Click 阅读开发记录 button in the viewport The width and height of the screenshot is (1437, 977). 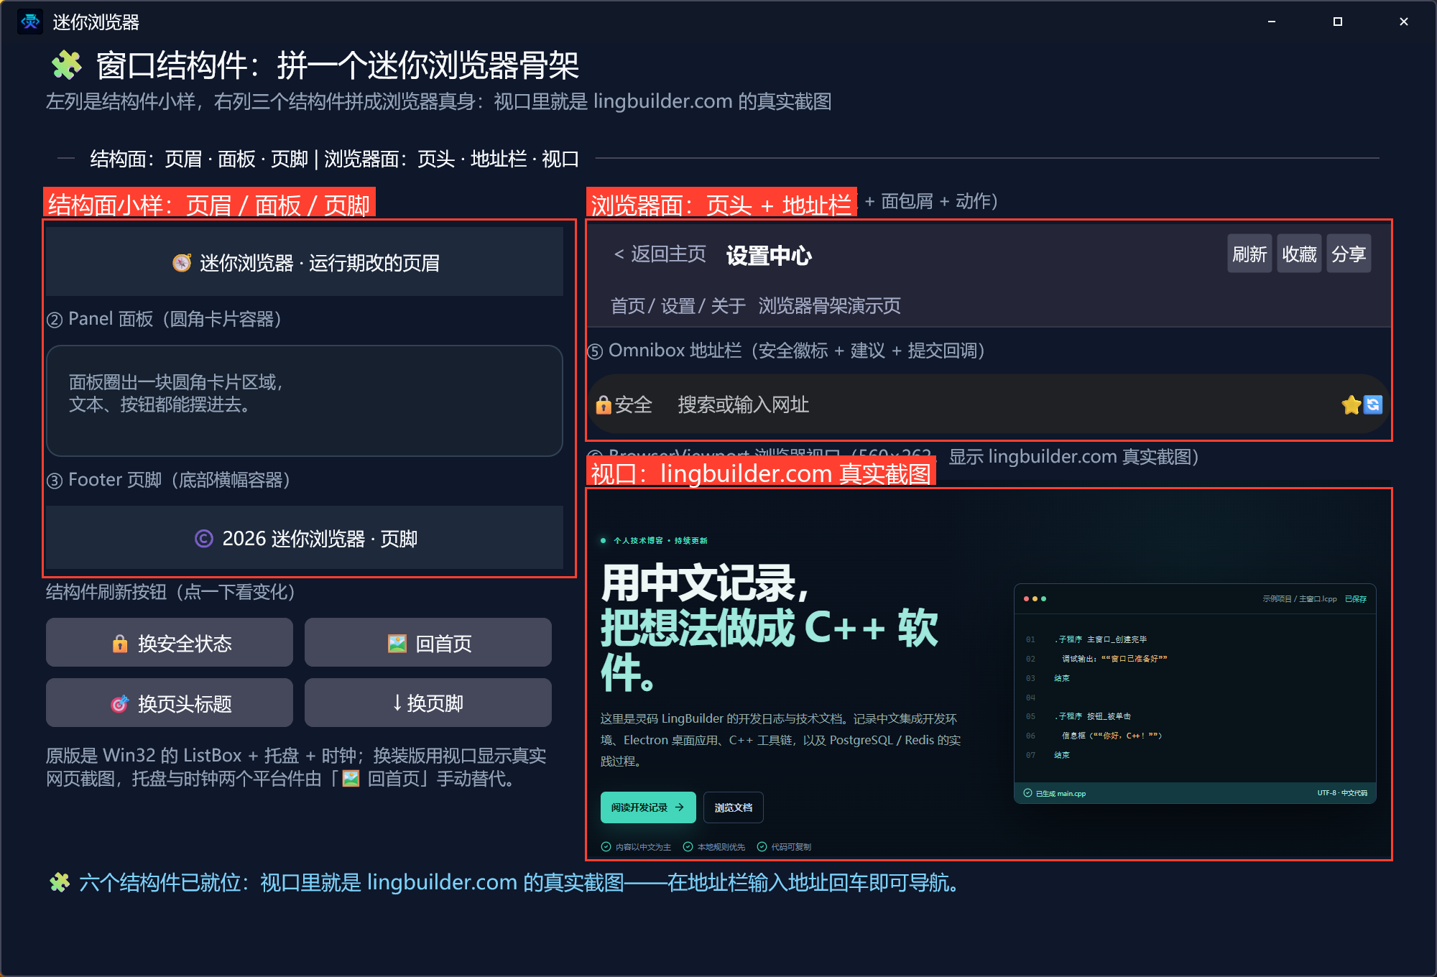648,807
